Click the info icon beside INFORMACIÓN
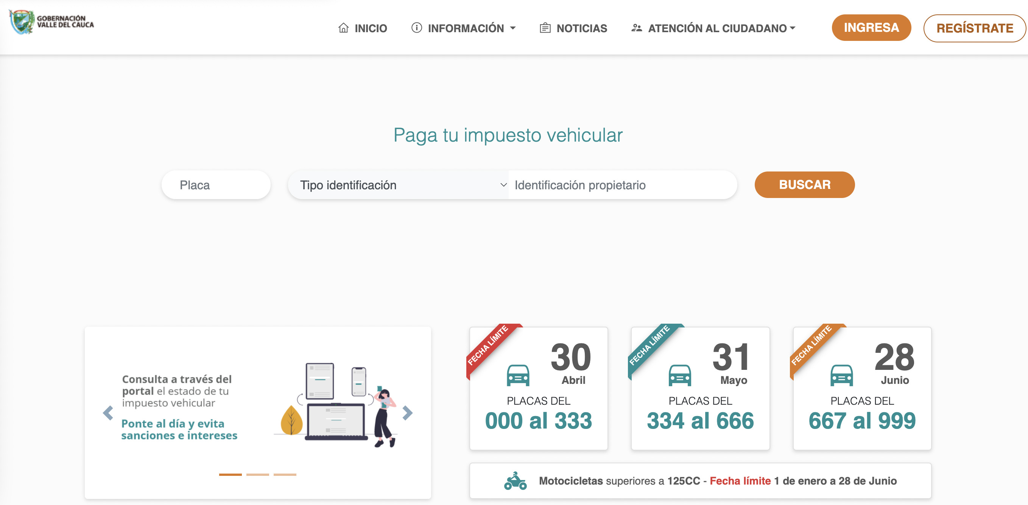This screenshot has height=505, width=1028. click(x=416, y=28)
